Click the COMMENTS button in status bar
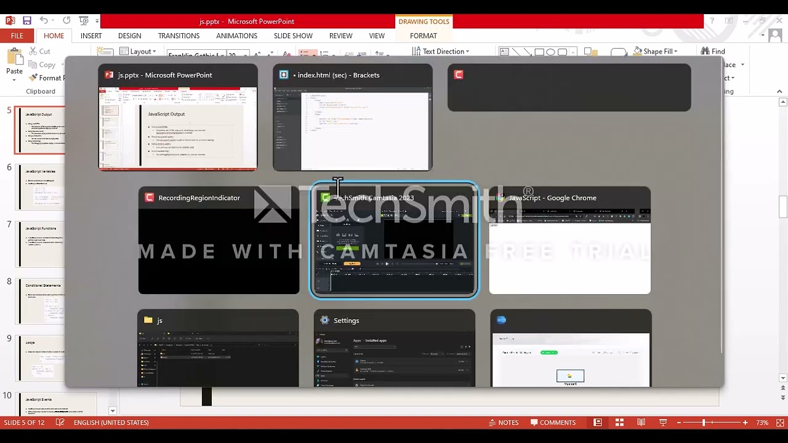 pyautogui.click(x=553, y=423)
